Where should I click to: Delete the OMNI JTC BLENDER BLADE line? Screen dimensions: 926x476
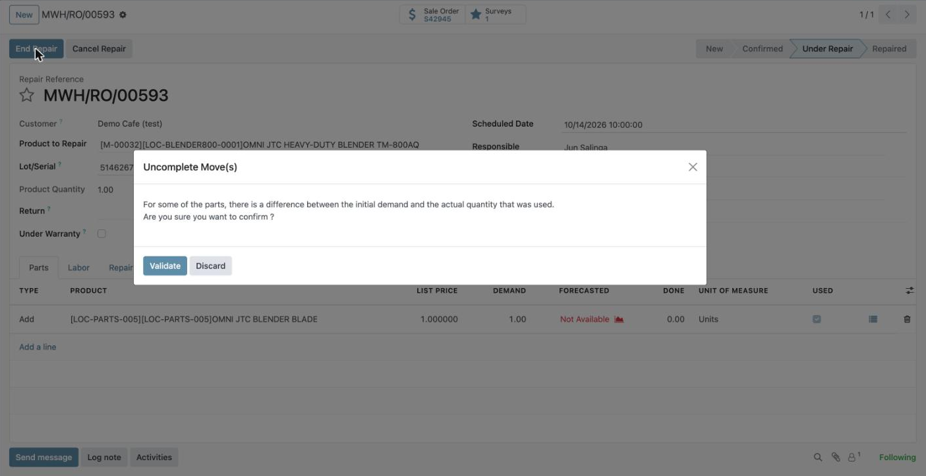tap(907, 319)
